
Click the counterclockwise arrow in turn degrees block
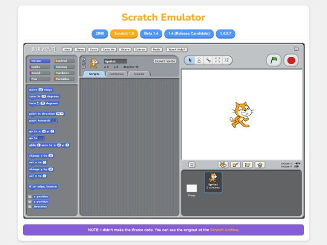pyautogui.click(x=38, y=103)
